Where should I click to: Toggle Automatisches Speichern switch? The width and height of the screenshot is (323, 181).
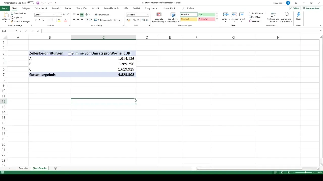tap(31, 3)
